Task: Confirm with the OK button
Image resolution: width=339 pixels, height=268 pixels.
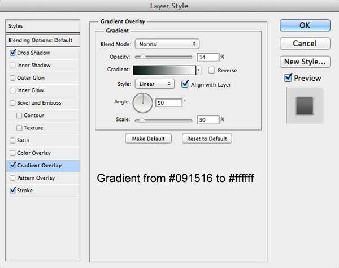Action: (305, 25)
